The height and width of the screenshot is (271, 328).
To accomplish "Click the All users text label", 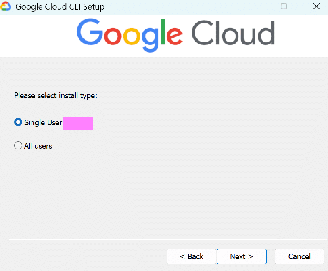I will tap(38, 146).
